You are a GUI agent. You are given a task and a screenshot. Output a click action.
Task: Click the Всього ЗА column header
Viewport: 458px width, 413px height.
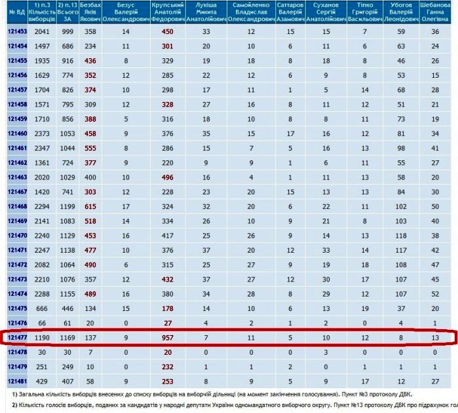click(67, 12)
